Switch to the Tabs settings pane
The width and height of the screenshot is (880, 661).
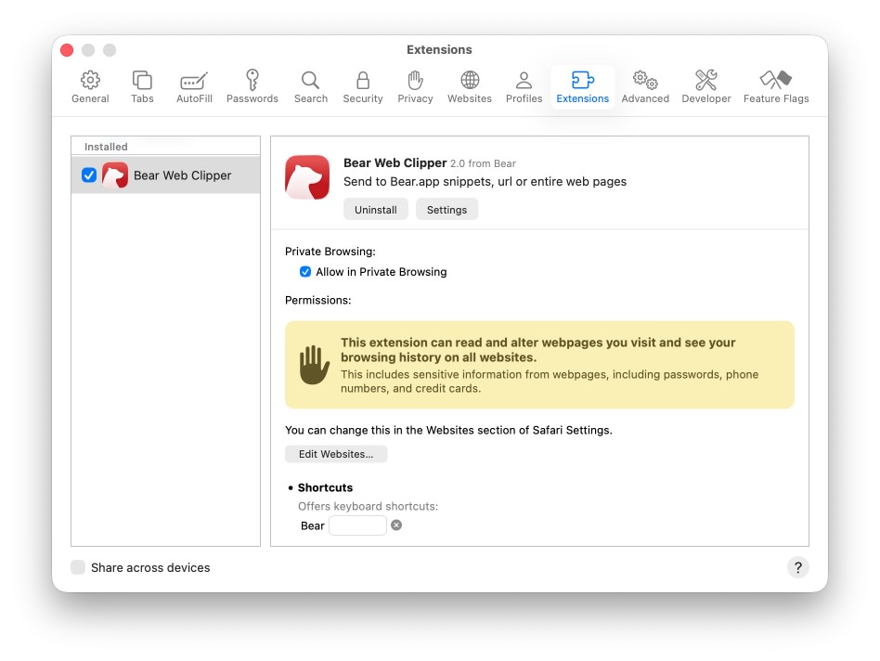(142, 87)
